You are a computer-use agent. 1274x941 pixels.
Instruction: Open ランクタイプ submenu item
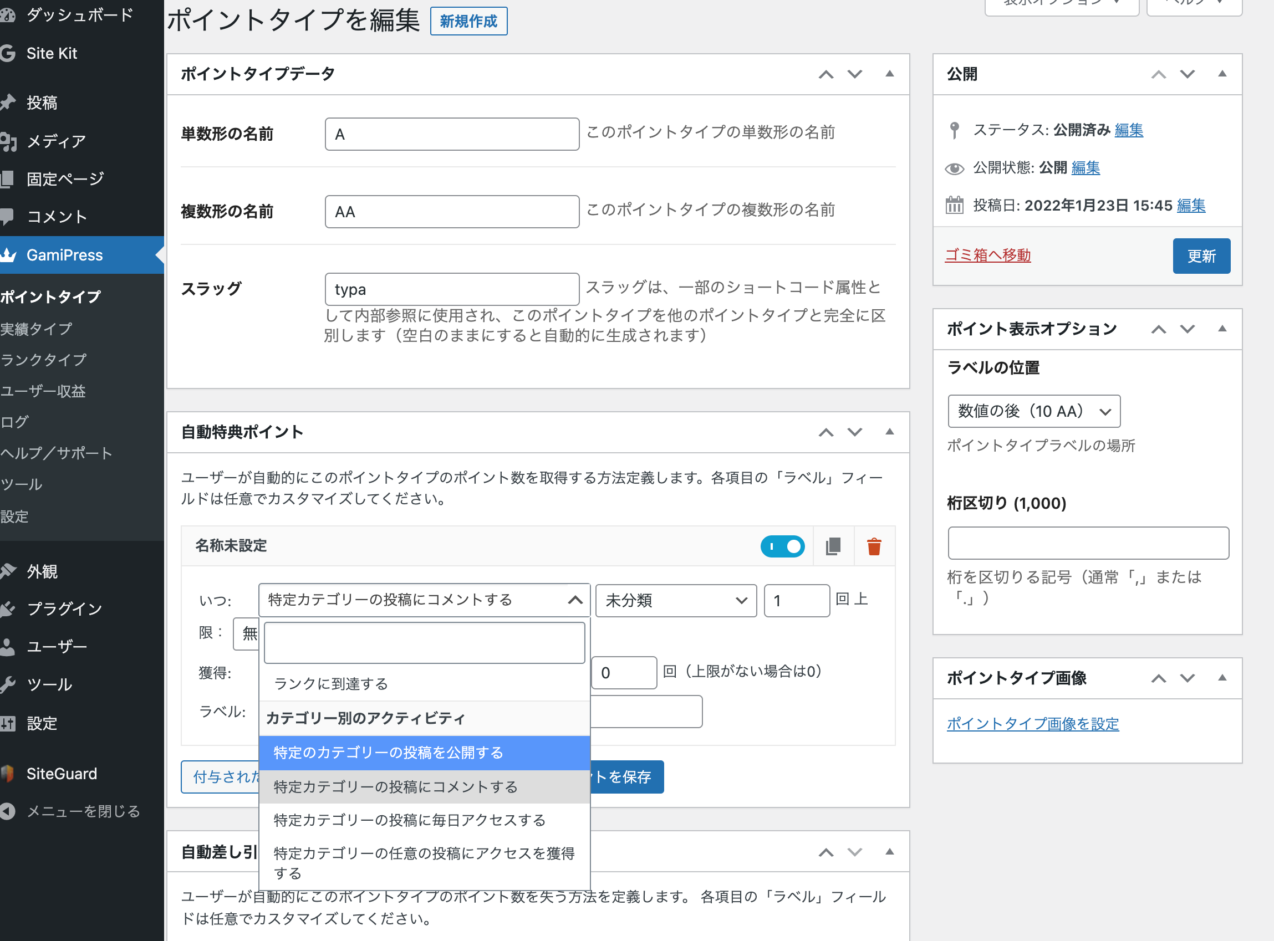click(x=43, y=360)
